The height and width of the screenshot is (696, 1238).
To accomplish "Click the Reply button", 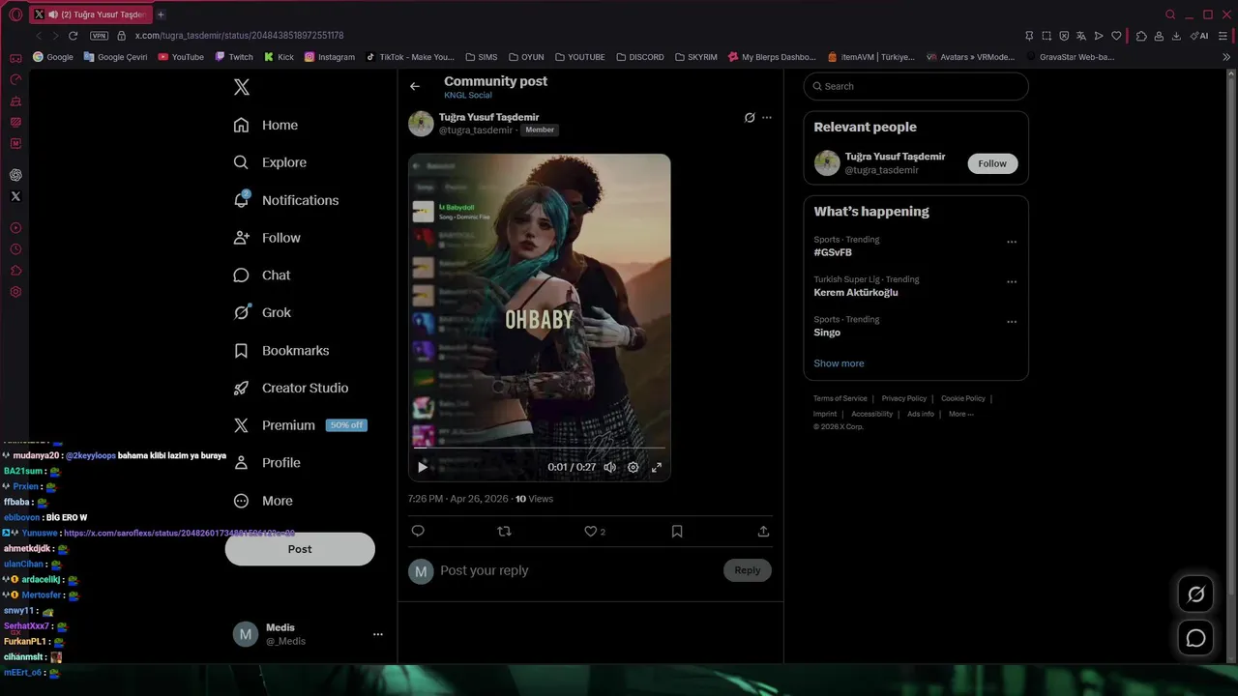I will (x=748, y=570).
